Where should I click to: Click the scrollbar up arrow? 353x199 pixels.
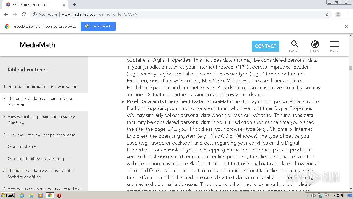click(351, 36)
